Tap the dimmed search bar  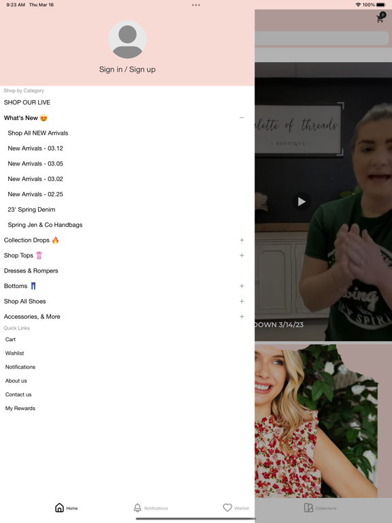coord(322,38)
